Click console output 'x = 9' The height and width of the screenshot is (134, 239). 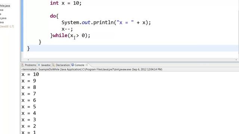pos(29,81)
